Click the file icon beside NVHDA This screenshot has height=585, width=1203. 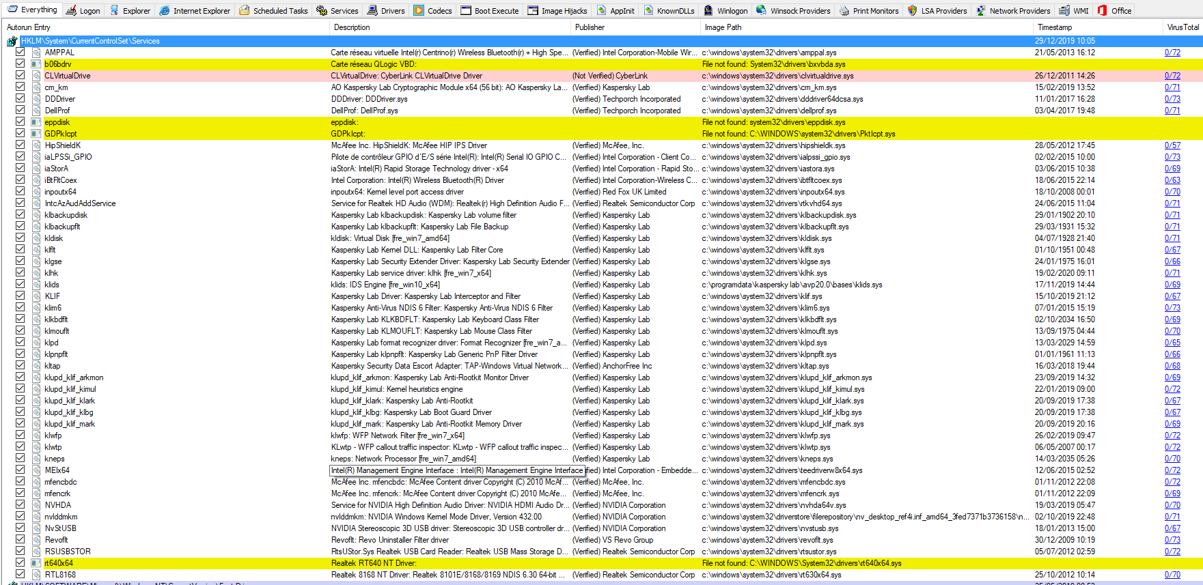pos(37,505)
